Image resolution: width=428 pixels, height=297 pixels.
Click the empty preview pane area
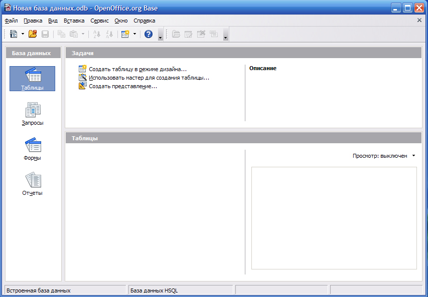click(334, 218)
